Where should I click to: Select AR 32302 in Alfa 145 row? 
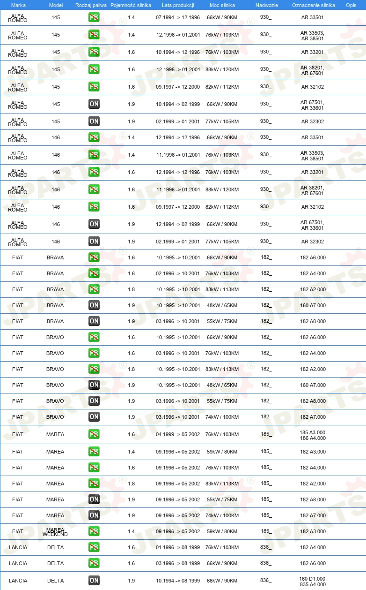[313, 121]
